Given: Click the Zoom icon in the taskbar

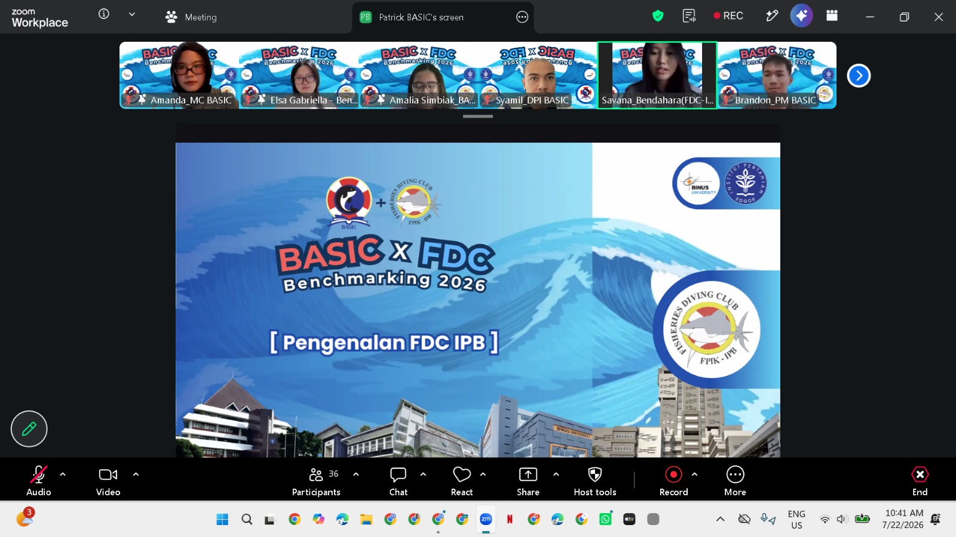Looking at the screenshot, I should point(486,519).
